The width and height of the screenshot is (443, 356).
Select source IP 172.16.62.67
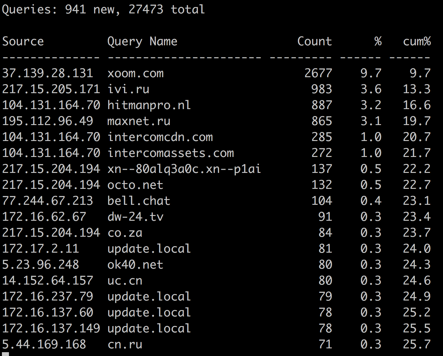pyautogui.click(x=44, y=217)
